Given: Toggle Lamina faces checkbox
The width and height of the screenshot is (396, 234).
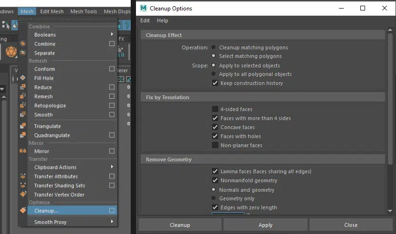Looking at the screenshot, I should pos(215,171).
